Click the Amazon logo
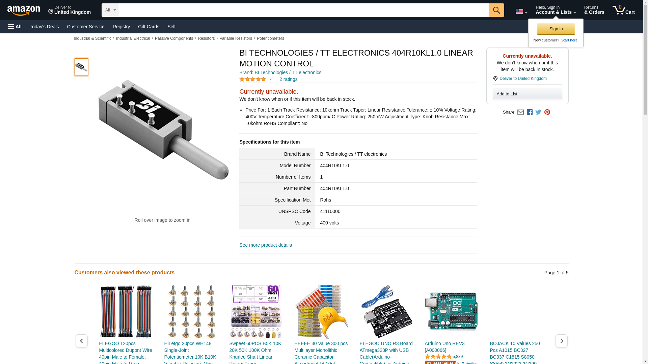The image size is (648, 364). (x=24, y=10)
